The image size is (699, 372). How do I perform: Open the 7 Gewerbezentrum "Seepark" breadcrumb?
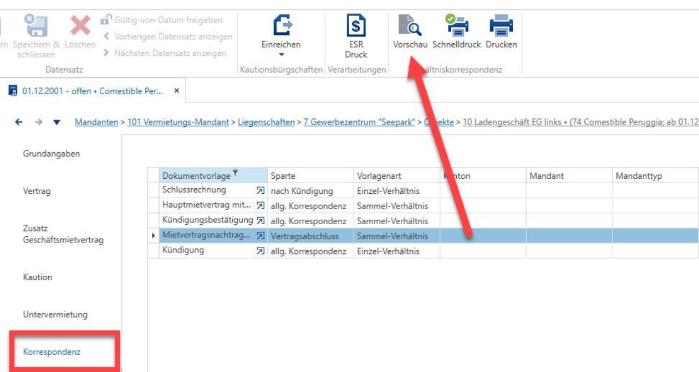[x=359, y=122]
